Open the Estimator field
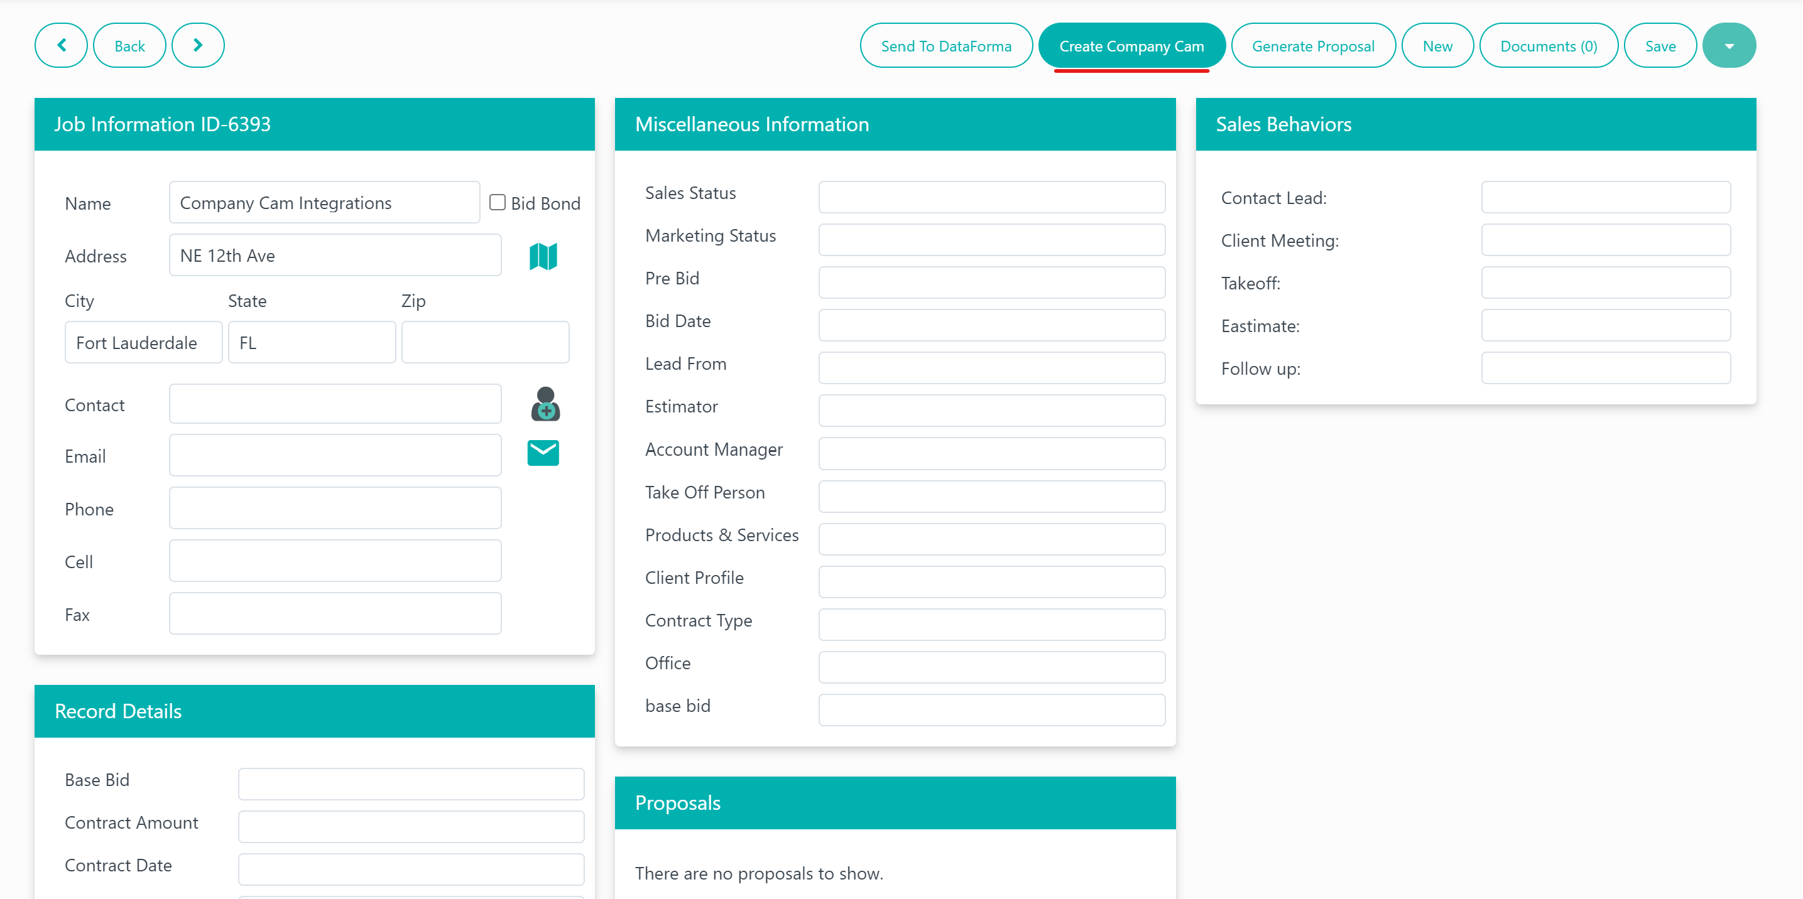Image resolution: width=1803 pixels, height=899 pixels. (991, 410)
